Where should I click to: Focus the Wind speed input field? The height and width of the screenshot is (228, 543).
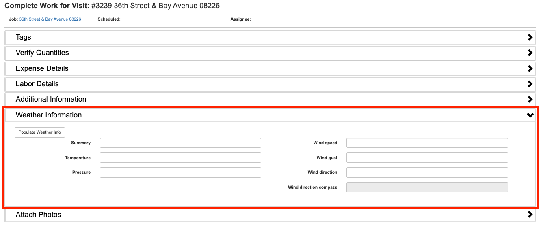427,143
